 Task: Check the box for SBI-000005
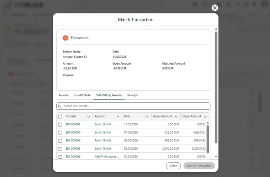click(x=60, y=149)
